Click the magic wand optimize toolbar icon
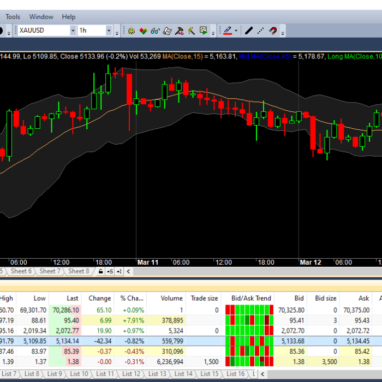This screenshot has width=382, height=382. coord(191,31)
